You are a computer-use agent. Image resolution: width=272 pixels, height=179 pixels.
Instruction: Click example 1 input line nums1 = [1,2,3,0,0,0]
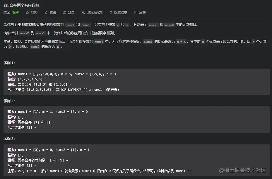(x=62, y=74)
